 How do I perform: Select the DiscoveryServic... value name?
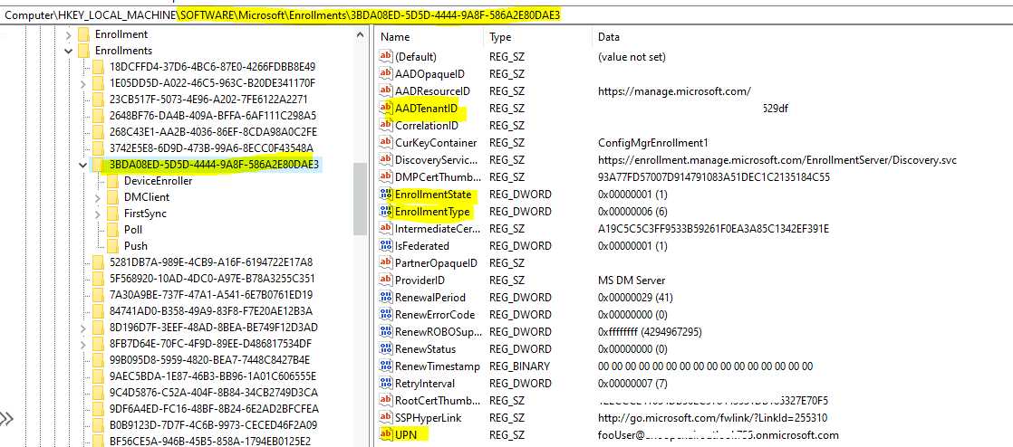(x=437, y=160)
